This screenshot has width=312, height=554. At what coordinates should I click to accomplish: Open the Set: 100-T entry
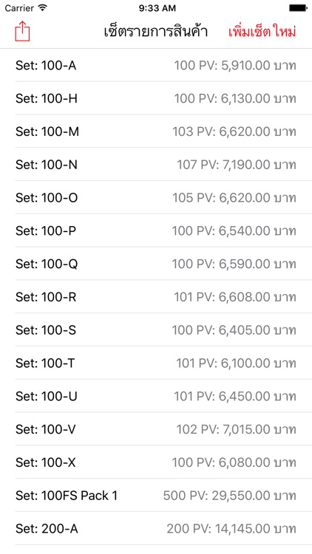pos(156,363)
